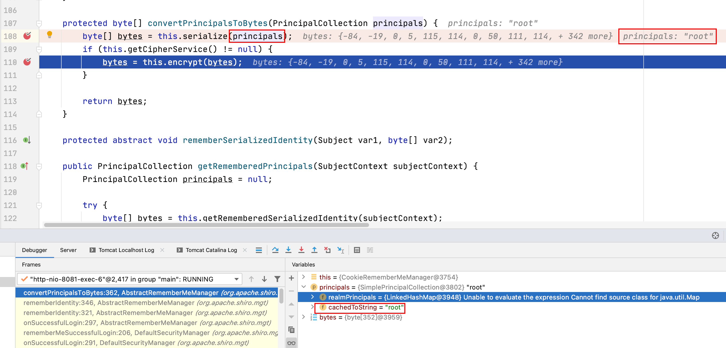Toggle the breakpoint on line 108
The image size is (726, 348).
click(x=27, y=36)
